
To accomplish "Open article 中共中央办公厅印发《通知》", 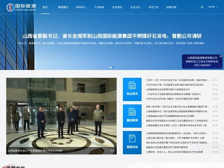I will click(x=173, y=99).
